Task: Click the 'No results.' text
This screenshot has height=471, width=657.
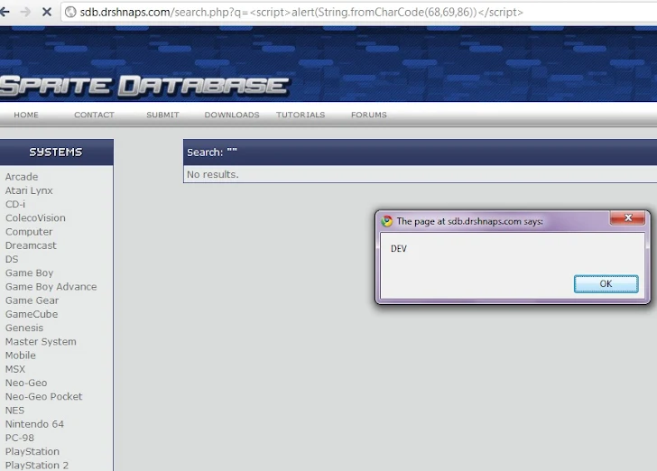Action: (212, 174)
